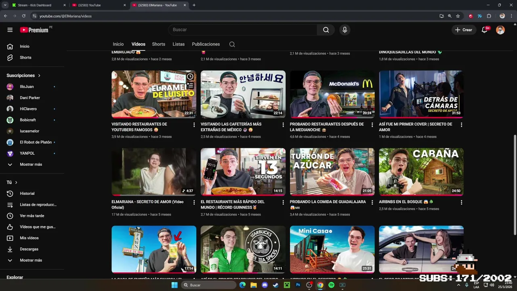
Task: Search within the channel using magnifier icon
Action: (x=232, y=44)
